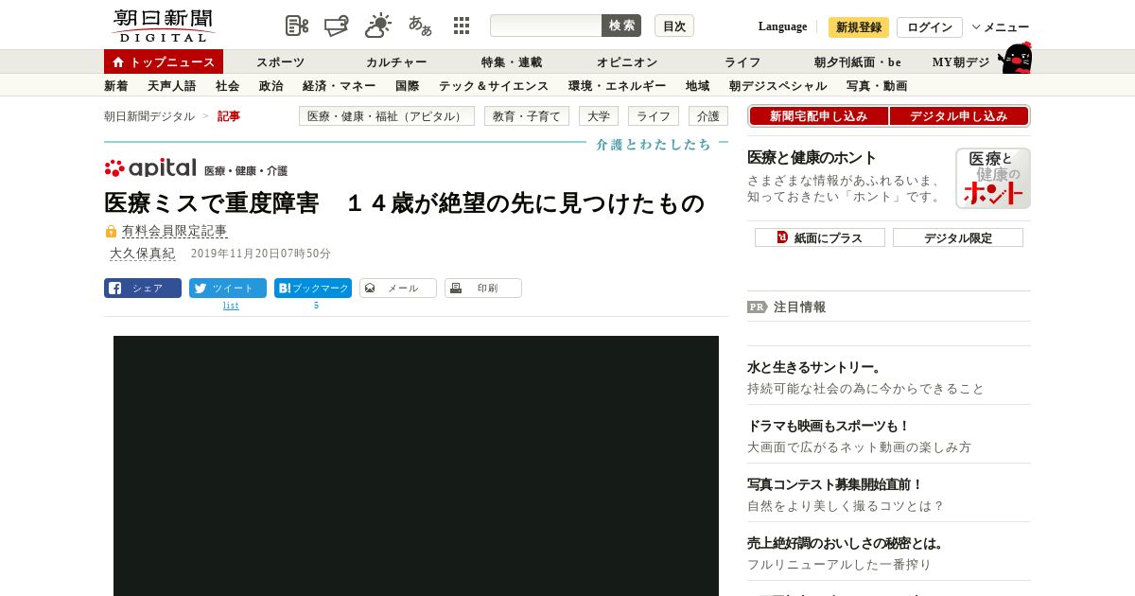Open 天声人語 in sub navigation
The height and width of the screenshot is (596, 1135).
(x=172, y=85)
